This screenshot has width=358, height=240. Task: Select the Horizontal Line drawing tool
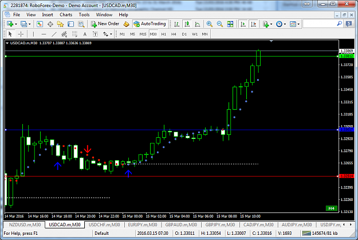(44, 34)
